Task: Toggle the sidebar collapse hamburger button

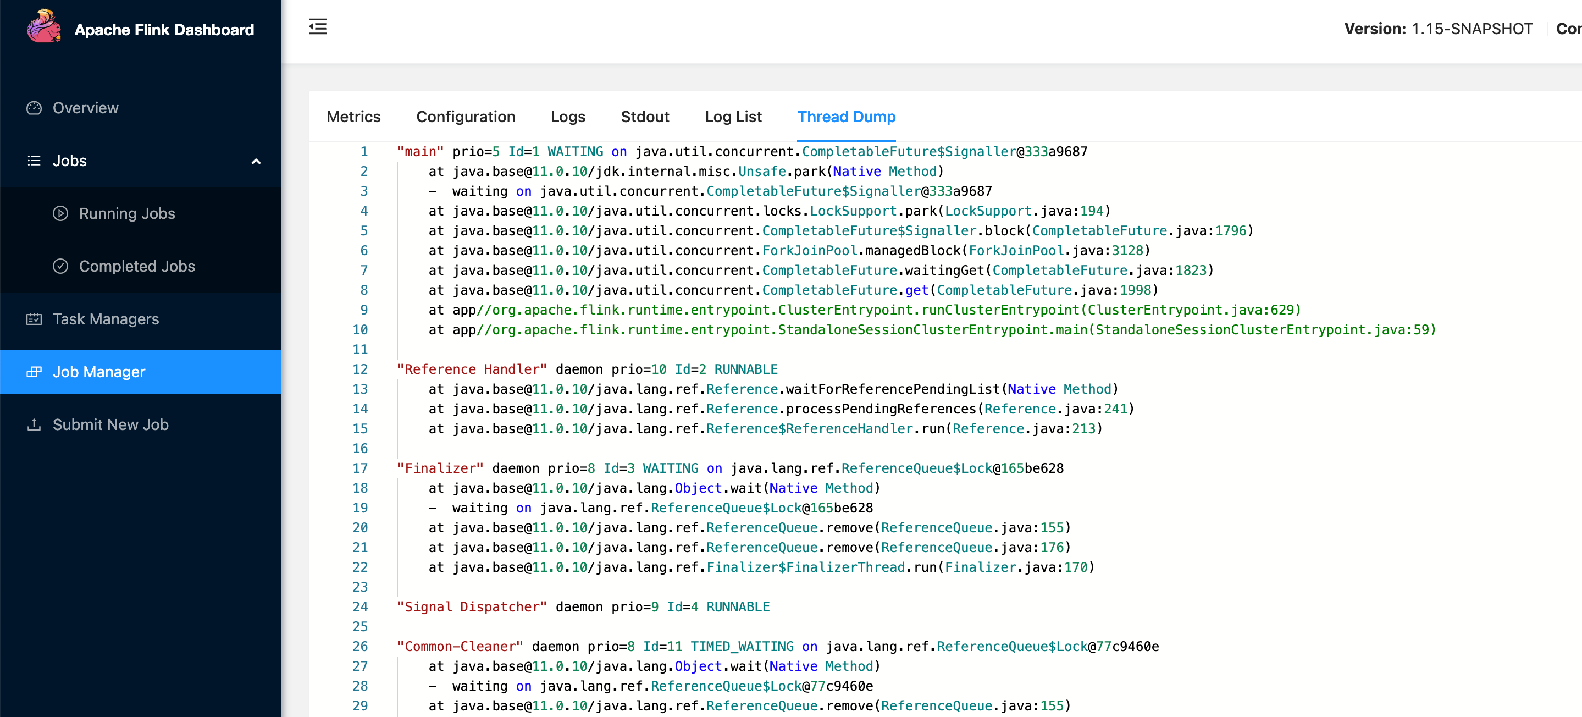Action: point(318,27)
